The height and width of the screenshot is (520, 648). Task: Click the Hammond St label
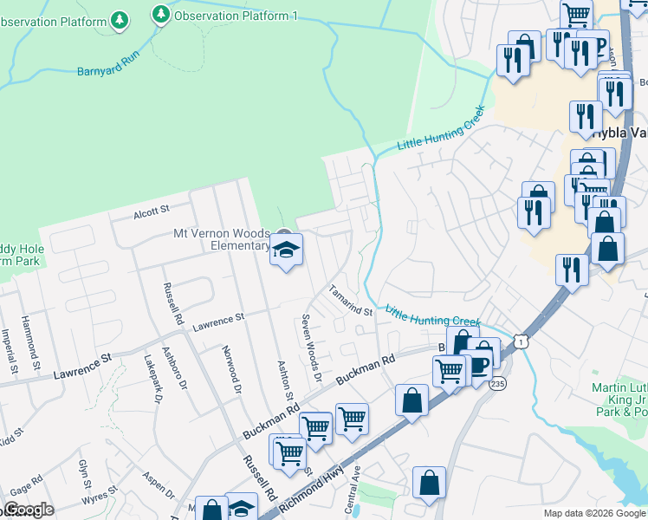[31, 342]
